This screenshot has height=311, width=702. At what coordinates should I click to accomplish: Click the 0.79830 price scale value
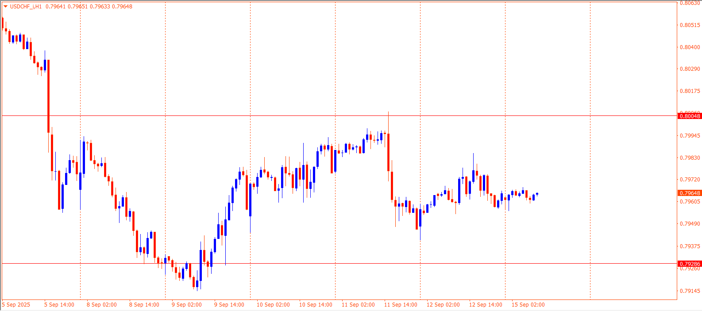[x=690, y=158]
